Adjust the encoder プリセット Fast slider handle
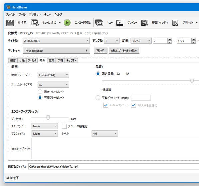Viewport: 199px width, 186px height. pos(48,118)
